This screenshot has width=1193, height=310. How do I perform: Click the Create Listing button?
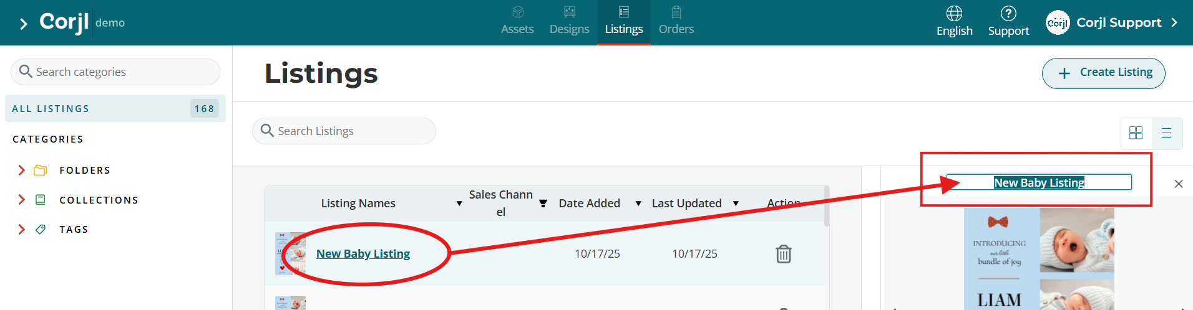tap(1103, 73)
